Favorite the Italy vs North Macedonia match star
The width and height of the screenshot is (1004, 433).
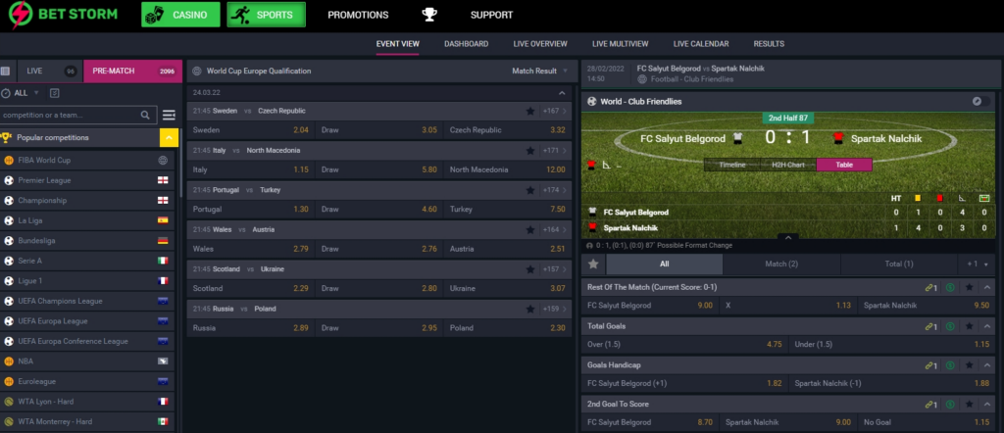530,150
